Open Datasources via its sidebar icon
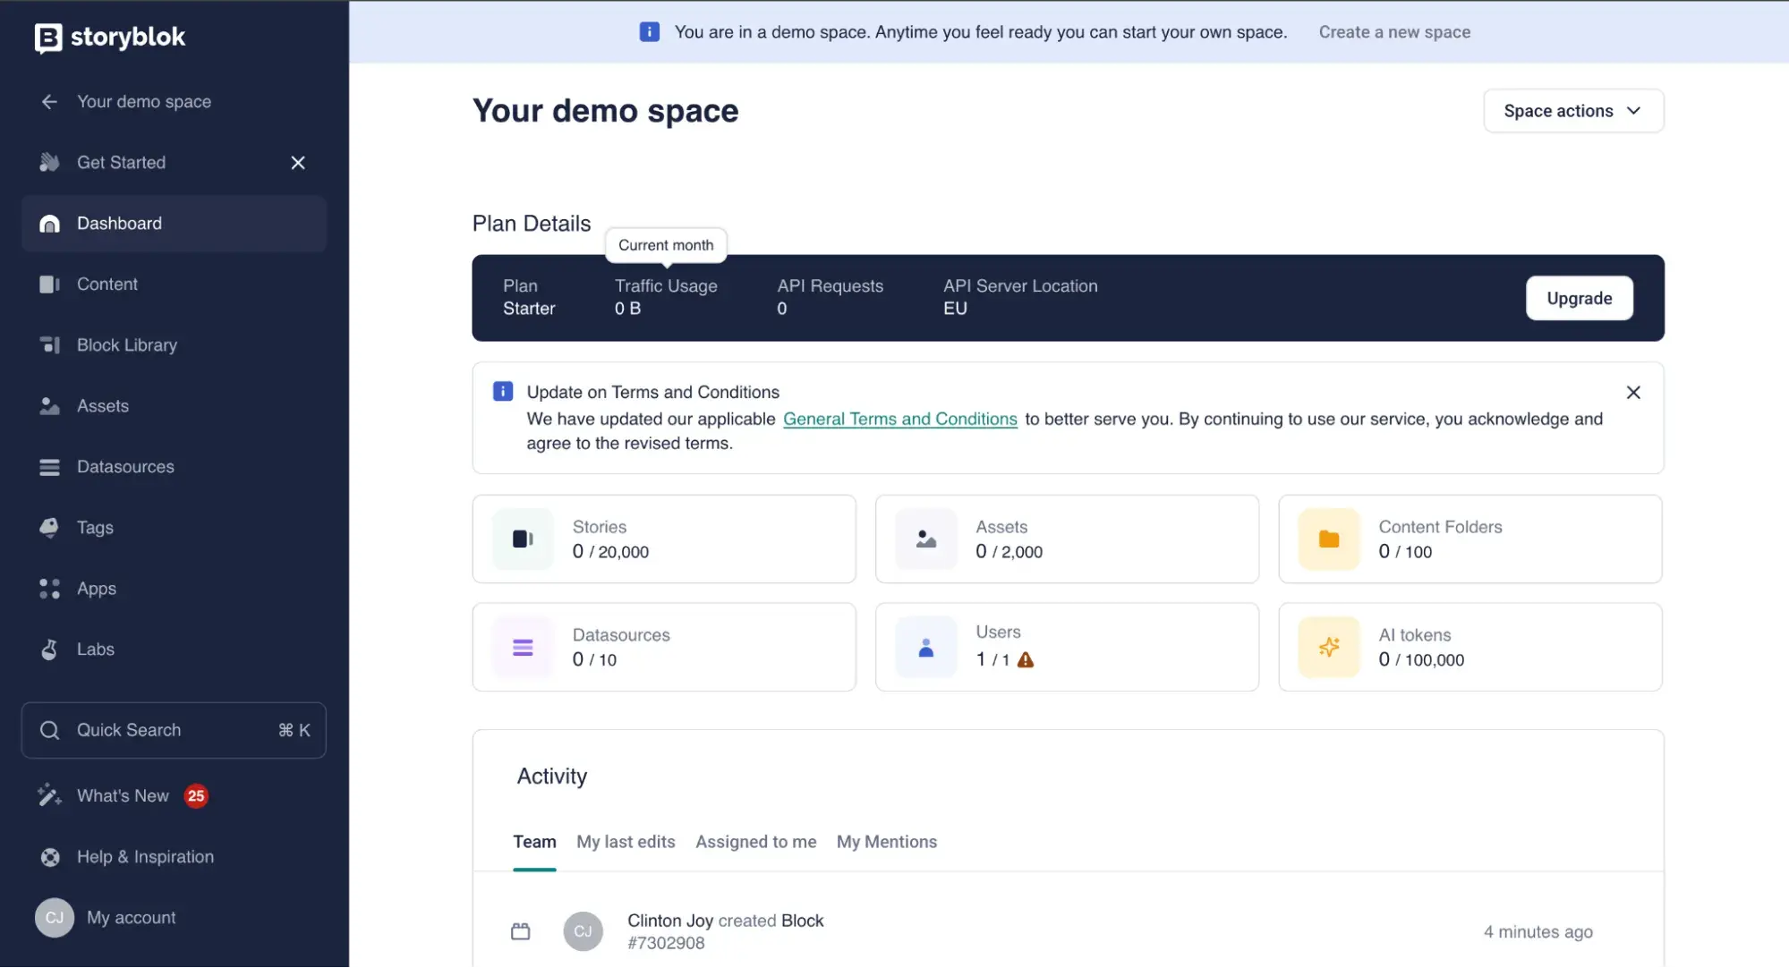Screen dimensions: 1789x968 click(49, 467)
